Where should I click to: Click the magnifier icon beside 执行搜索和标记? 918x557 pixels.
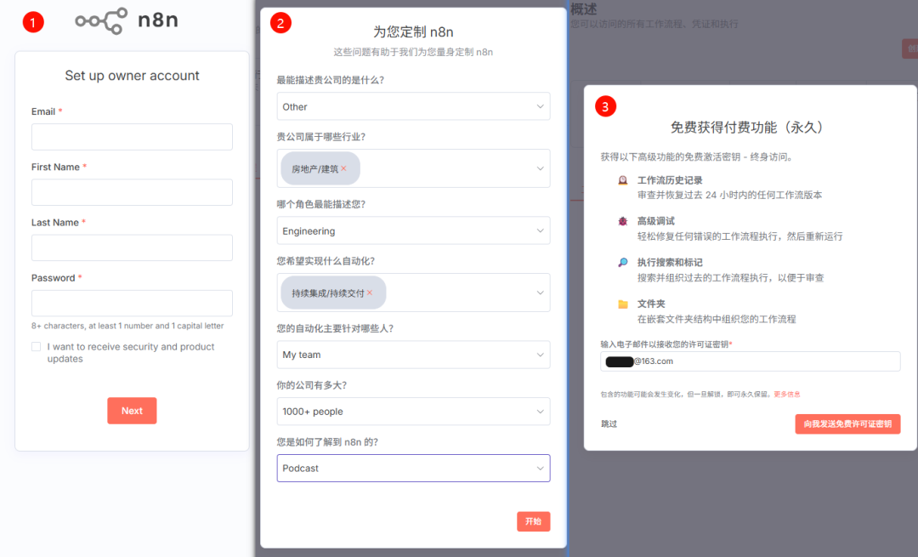click(623, 263)
